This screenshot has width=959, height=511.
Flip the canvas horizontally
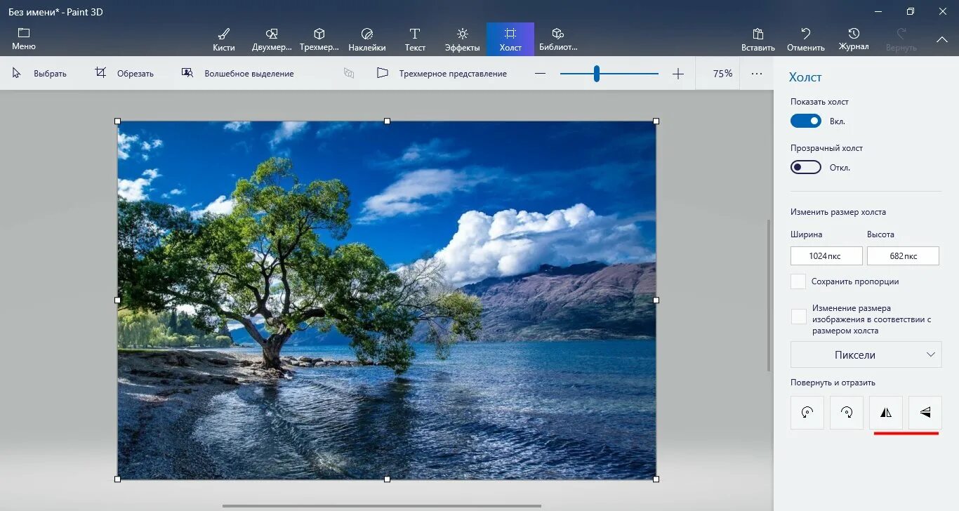point(885,413)
